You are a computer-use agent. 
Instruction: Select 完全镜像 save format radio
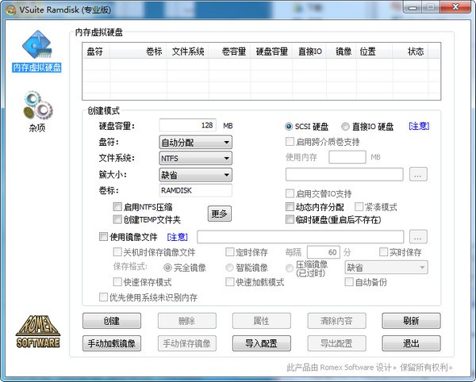[x=167, y=267]
